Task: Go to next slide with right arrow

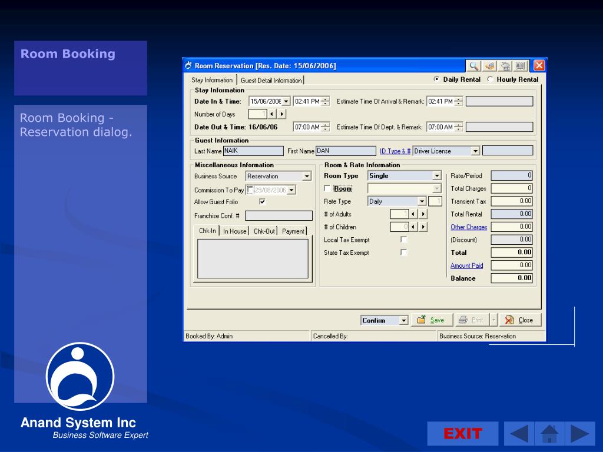Action: (x=580, y=434)
